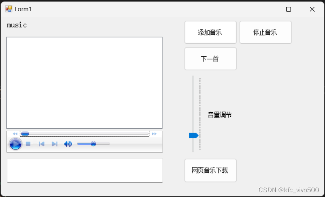Click the seek bar thumb in player

[25, 134]
